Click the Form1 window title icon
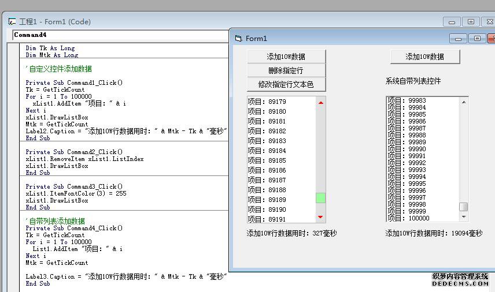495x292 pixels. (238, 39)
